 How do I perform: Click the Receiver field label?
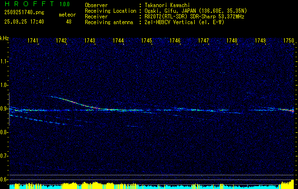[96, 17]
